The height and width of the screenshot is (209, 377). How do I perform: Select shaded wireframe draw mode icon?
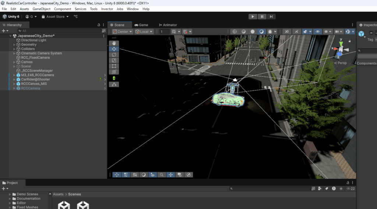[244, 32]
